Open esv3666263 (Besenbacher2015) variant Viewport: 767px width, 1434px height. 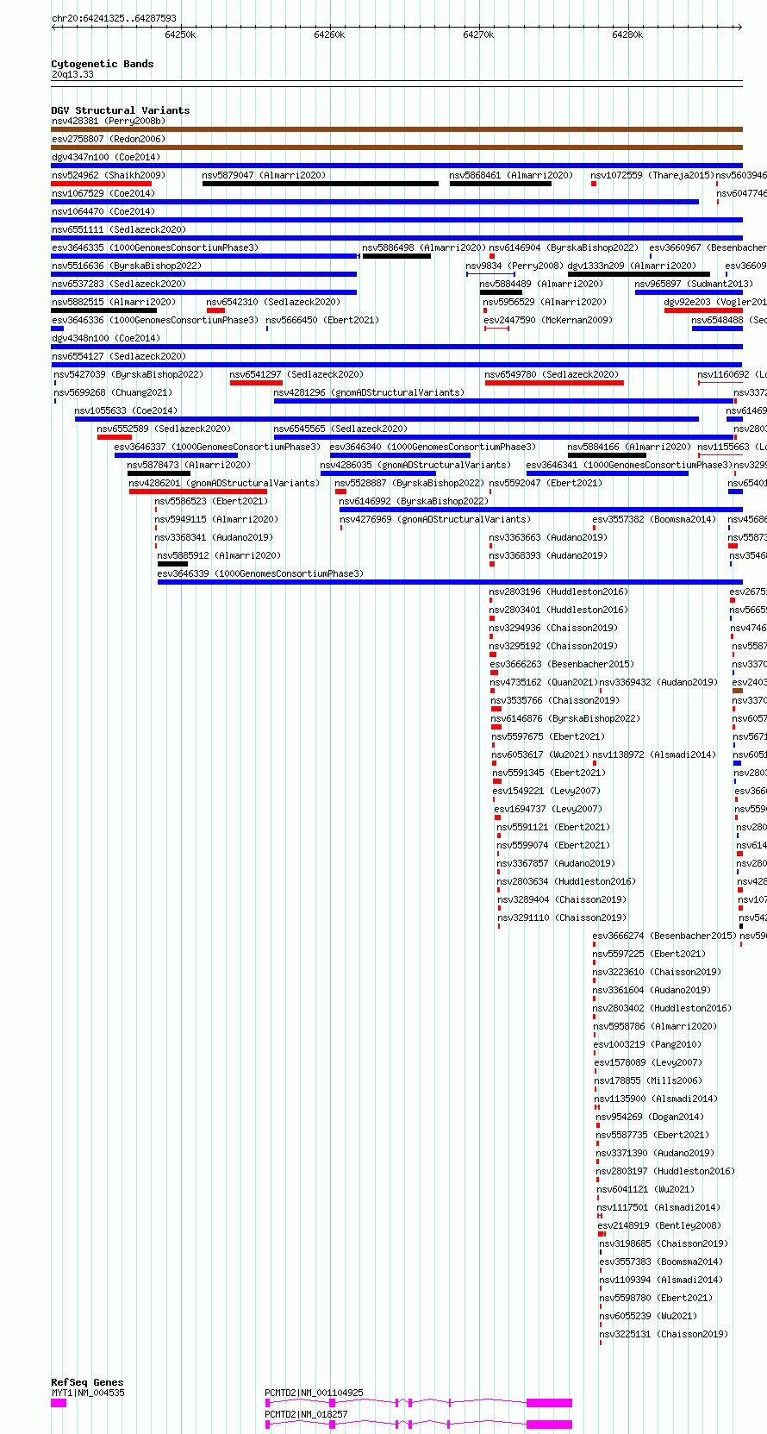[x=562, y=664]
